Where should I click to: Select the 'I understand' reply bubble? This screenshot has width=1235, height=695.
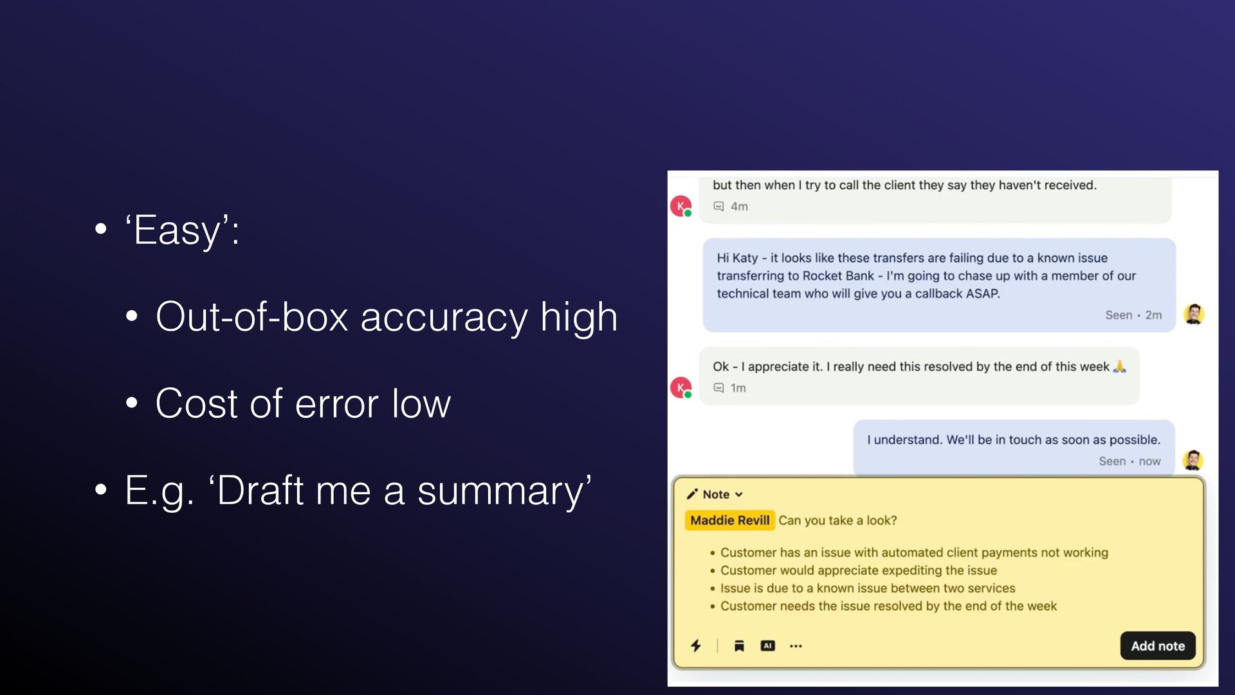coord(1014,449)
